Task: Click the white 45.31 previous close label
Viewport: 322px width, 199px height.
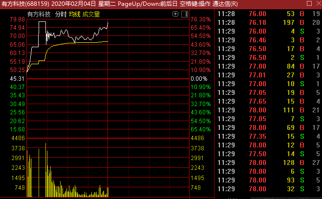Action: pyautogui.click(x=17, y=78)
